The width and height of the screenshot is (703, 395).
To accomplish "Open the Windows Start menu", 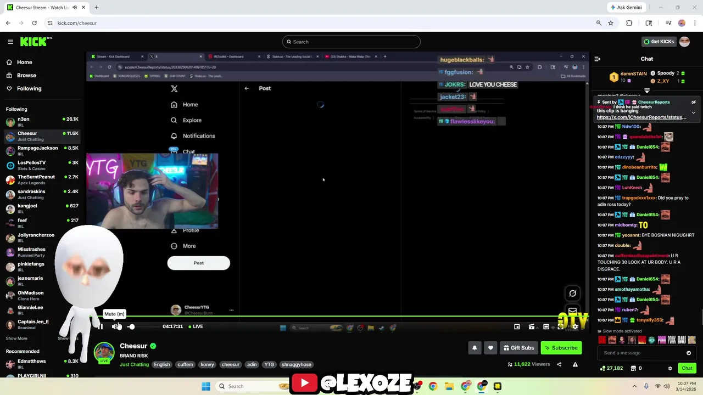I will coord(206,386).
